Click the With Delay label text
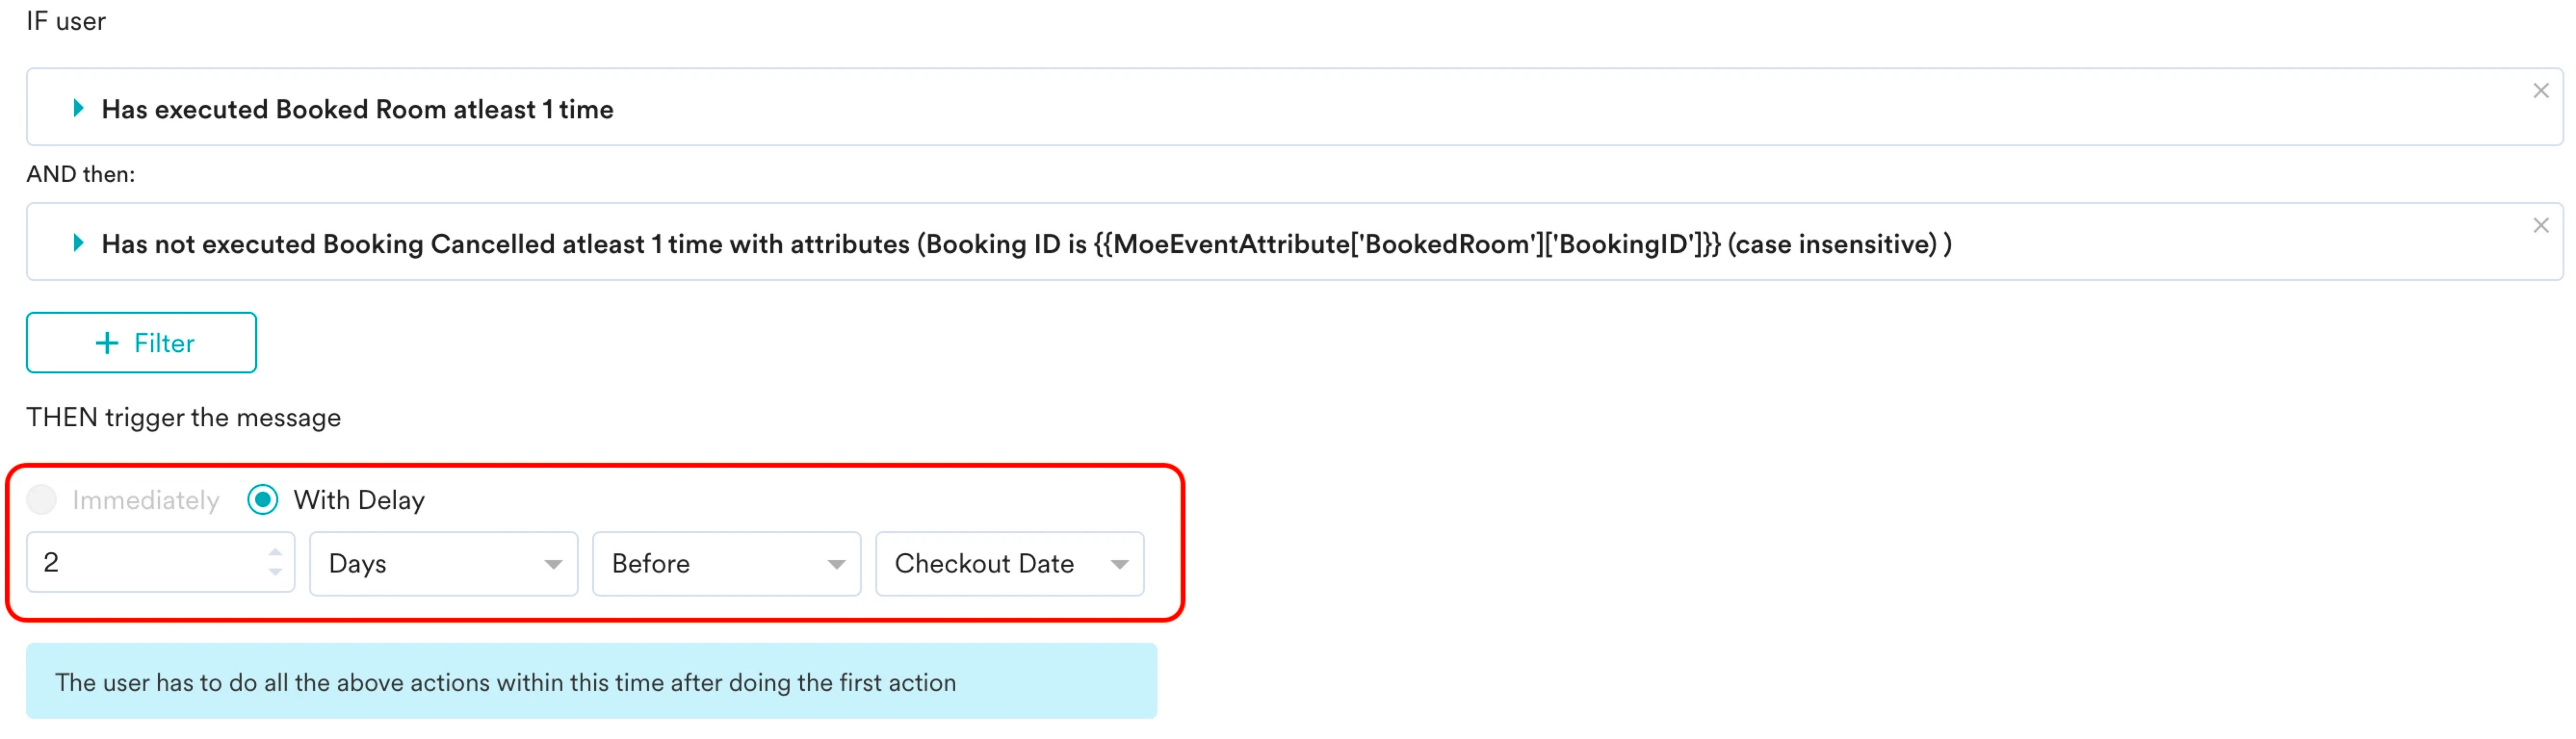 click(x=359, y=500)
